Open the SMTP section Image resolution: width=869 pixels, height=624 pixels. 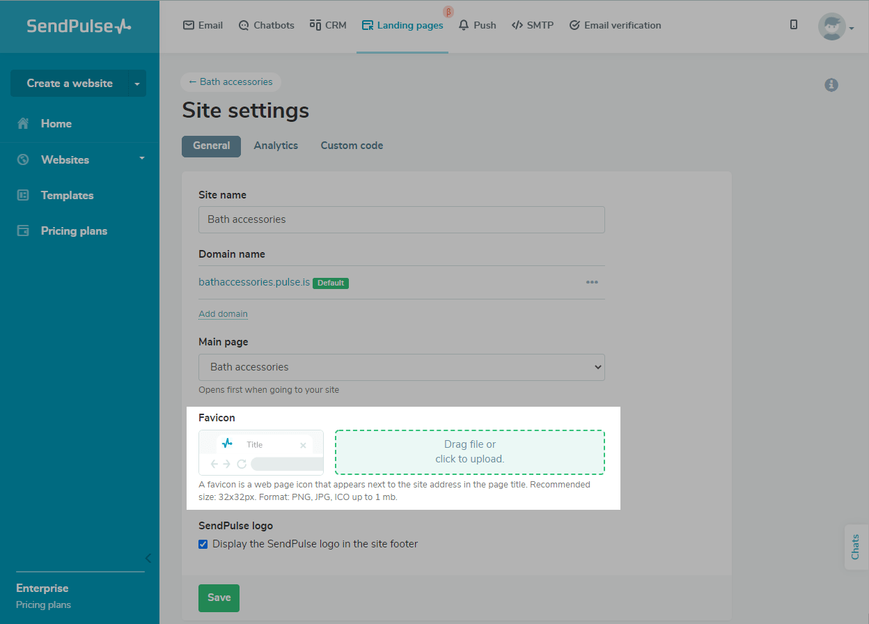pyautogui.click(x=533, y=25)
